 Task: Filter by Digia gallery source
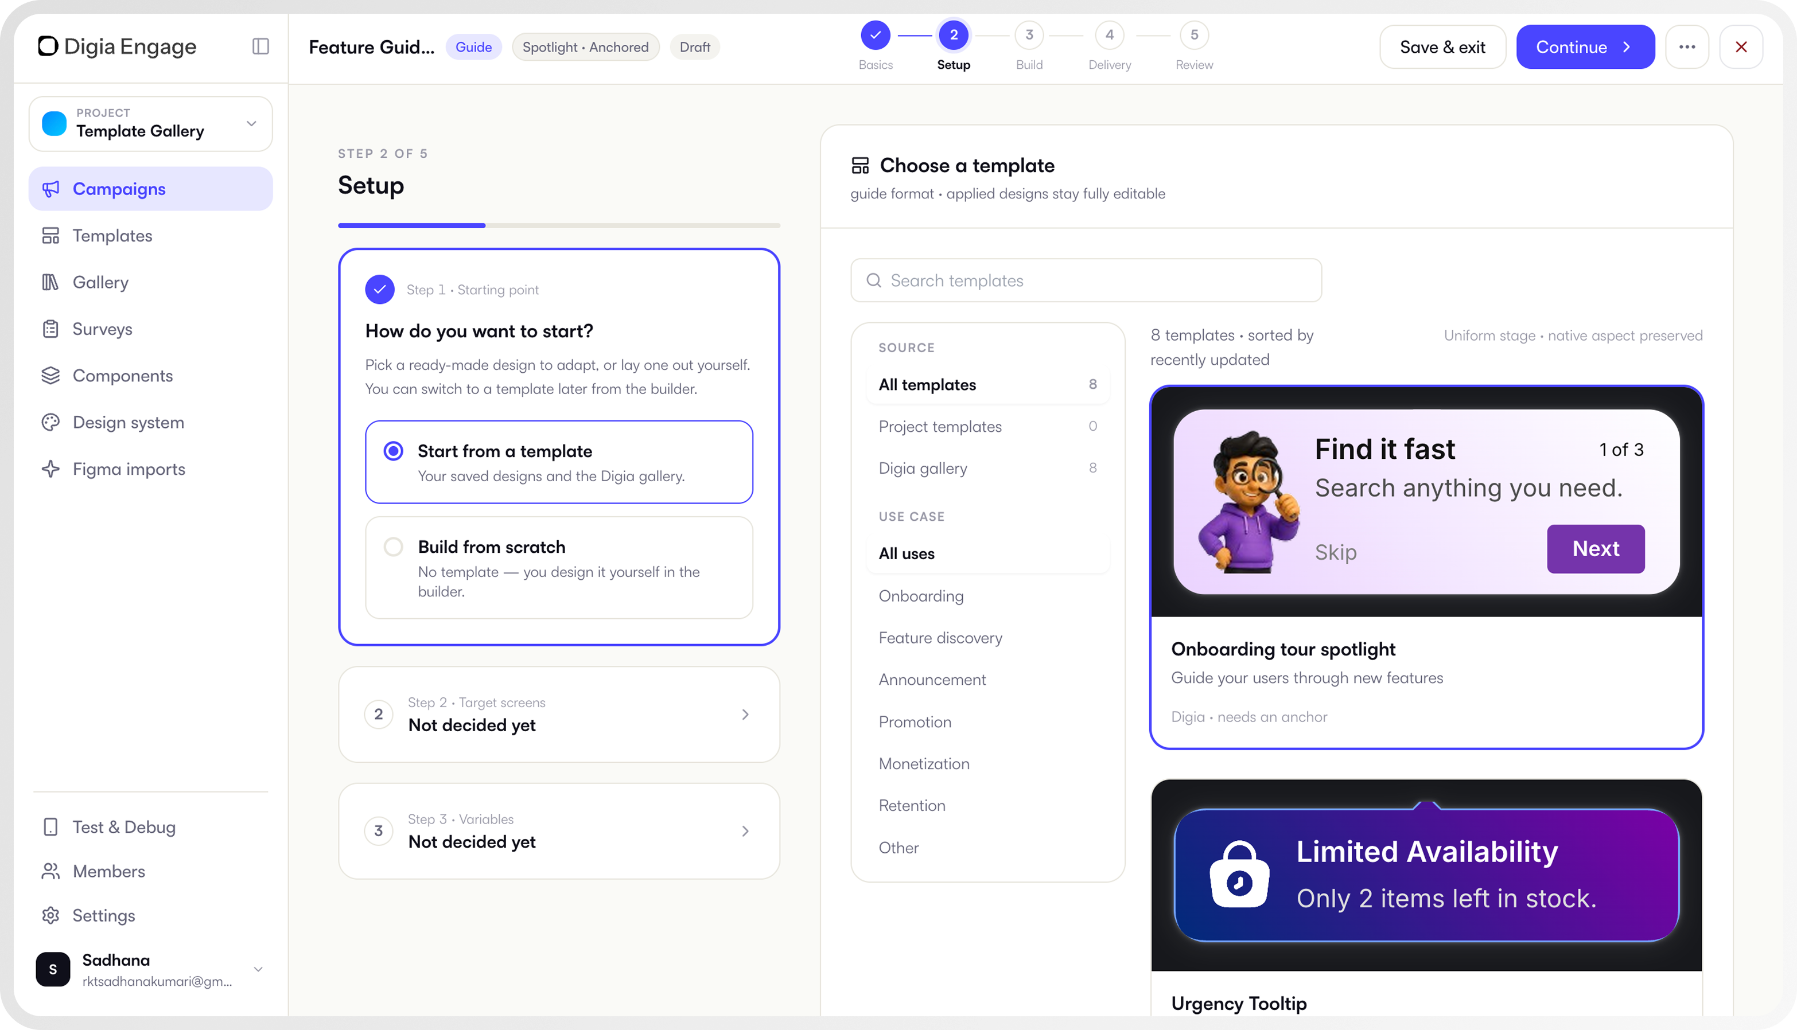[x=987, y=469]
